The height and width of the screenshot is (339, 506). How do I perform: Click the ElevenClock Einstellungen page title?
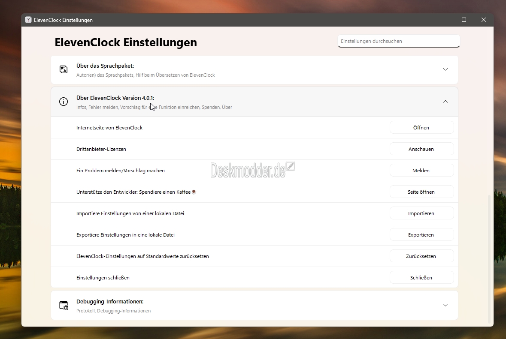point(125,42)
